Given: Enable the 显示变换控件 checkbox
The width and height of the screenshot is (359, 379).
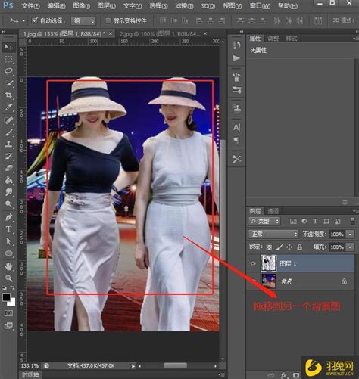Looking at the screenshot, I should pos(108,20).
